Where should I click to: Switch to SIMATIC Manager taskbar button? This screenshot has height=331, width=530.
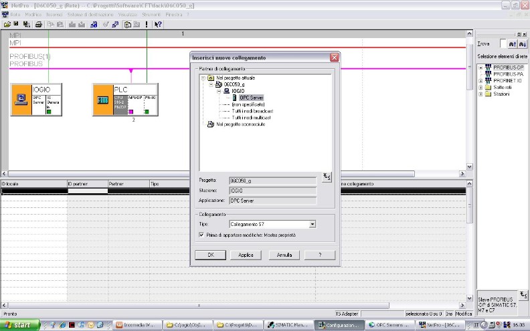(x=288, y=325)
